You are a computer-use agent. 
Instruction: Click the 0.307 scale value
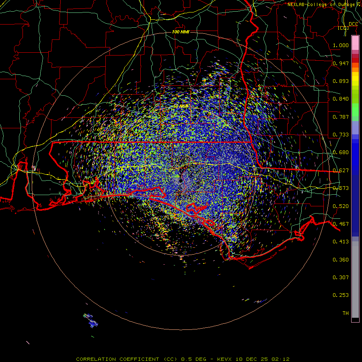pos(341,278)
